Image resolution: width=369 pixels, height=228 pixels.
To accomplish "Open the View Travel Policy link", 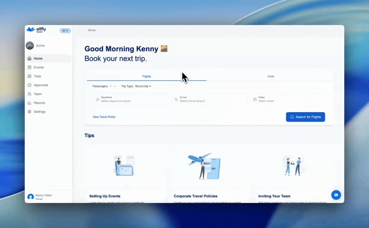I will click(x=104, y=117).
